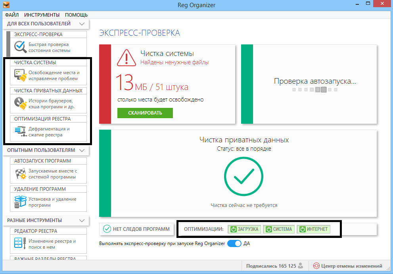The image size is (393, 274).
Task: Click the Uninstall programs box icon
Action: (x=20, y=202)
